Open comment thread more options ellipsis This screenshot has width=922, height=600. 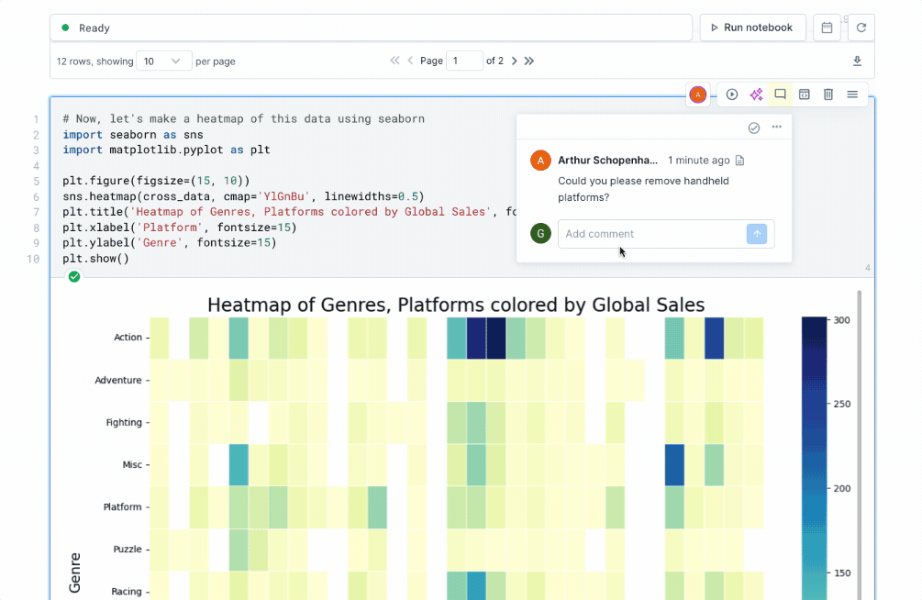click(x=777, y=127)
